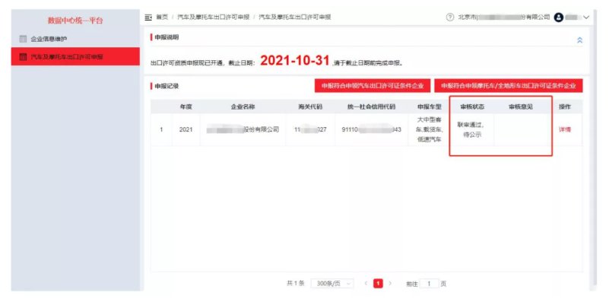
Task: Click the 申报说明 section heading
Action: (167, 37)
